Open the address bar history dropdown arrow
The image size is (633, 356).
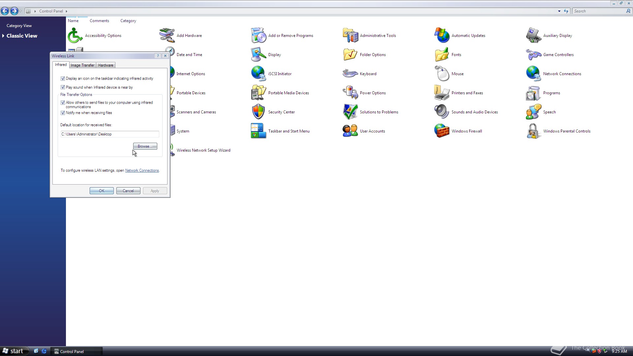tap(559, 11)
